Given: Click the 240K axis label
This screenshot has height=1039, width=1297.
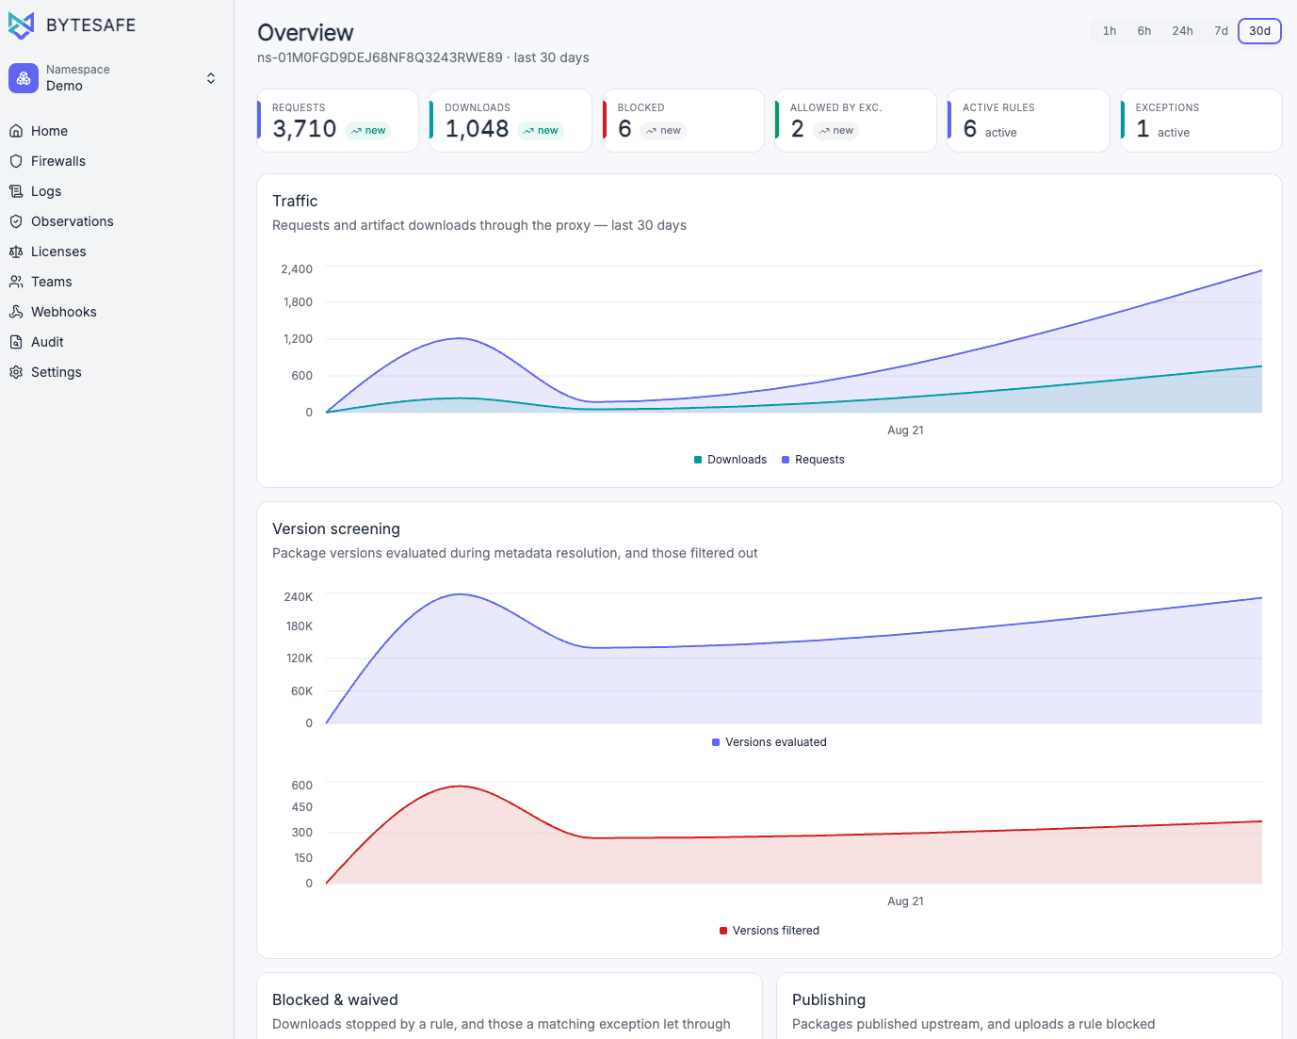Looking at the screenshot, I should [299, 597].
